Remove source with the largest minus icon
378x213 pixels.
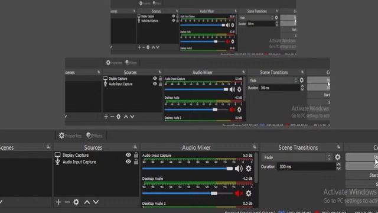tap(67, 202)
